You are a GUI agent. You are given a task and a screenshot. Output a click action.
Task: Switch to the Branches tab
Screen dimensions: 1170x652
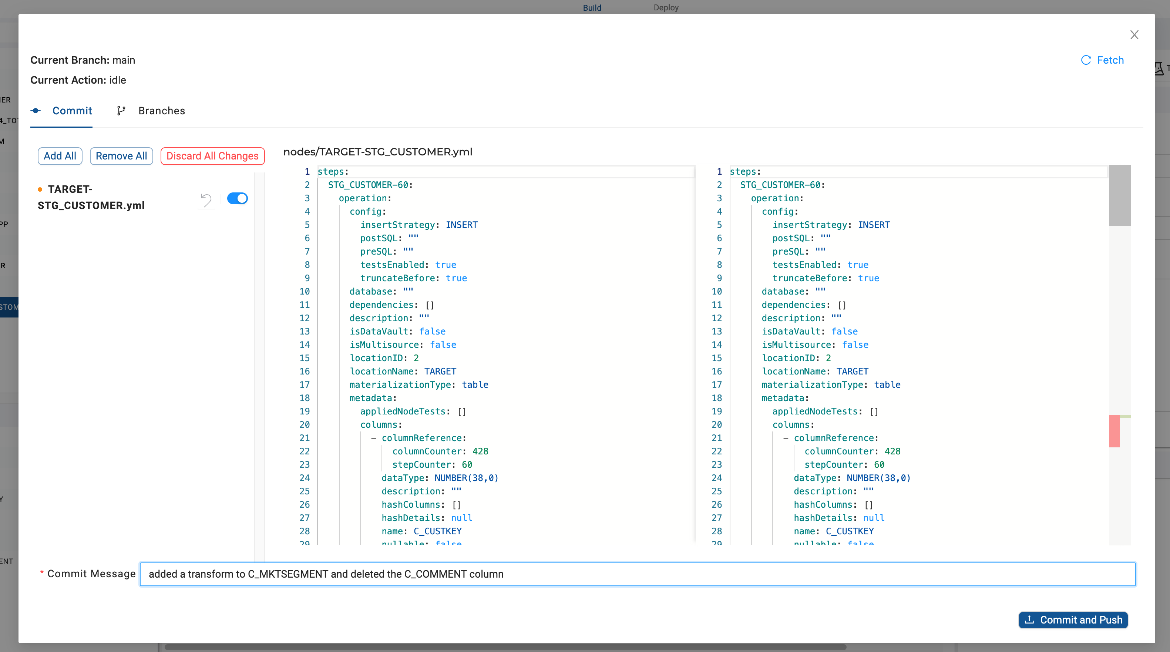click(x=161, y=110)
